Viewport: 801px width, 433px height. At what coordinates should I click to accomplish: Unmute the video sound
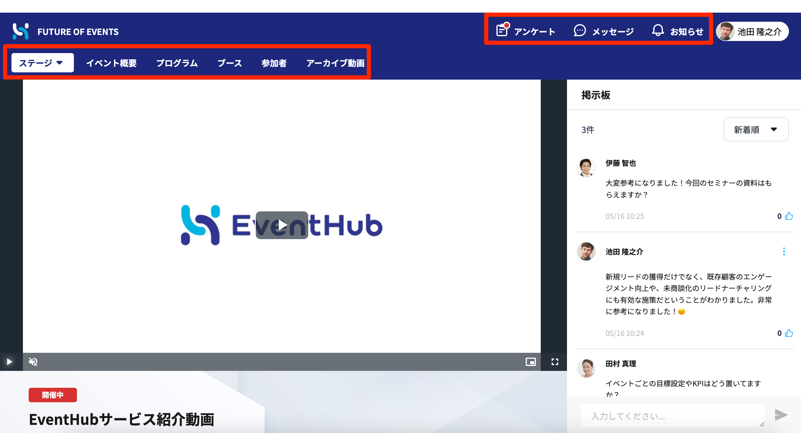pos(33,362)
